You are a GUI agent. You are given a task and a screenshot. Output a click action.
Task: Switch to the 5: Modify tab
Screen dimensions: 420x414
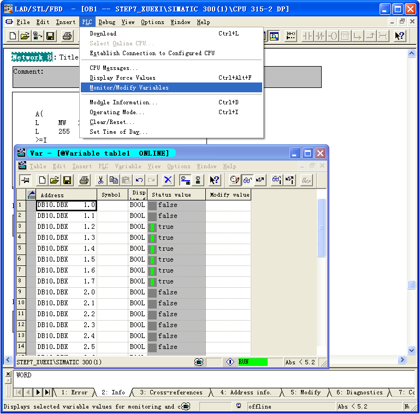pyautogui.click(x=306, y=392)
